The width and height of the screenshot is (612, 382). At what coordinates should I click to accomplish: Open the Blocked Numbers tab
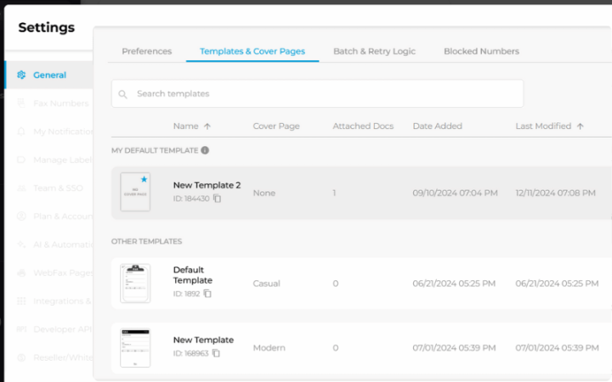click(481, 51)
